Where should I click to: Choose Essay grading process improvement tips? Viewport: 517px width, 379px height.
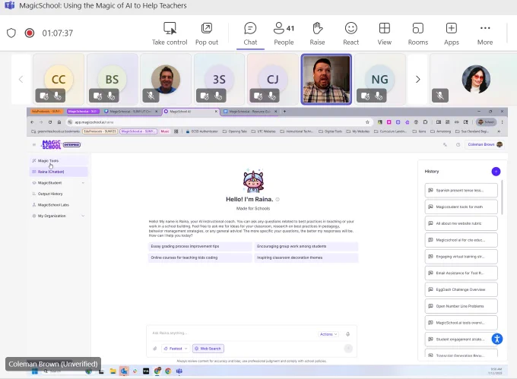click(200, 246)
